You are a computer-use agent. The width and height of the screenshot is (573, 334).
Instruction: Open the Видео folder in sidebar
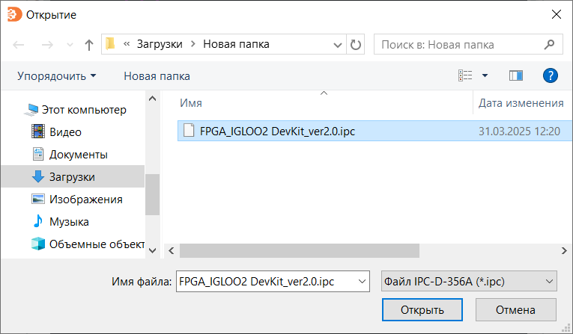tap(65, 132)
